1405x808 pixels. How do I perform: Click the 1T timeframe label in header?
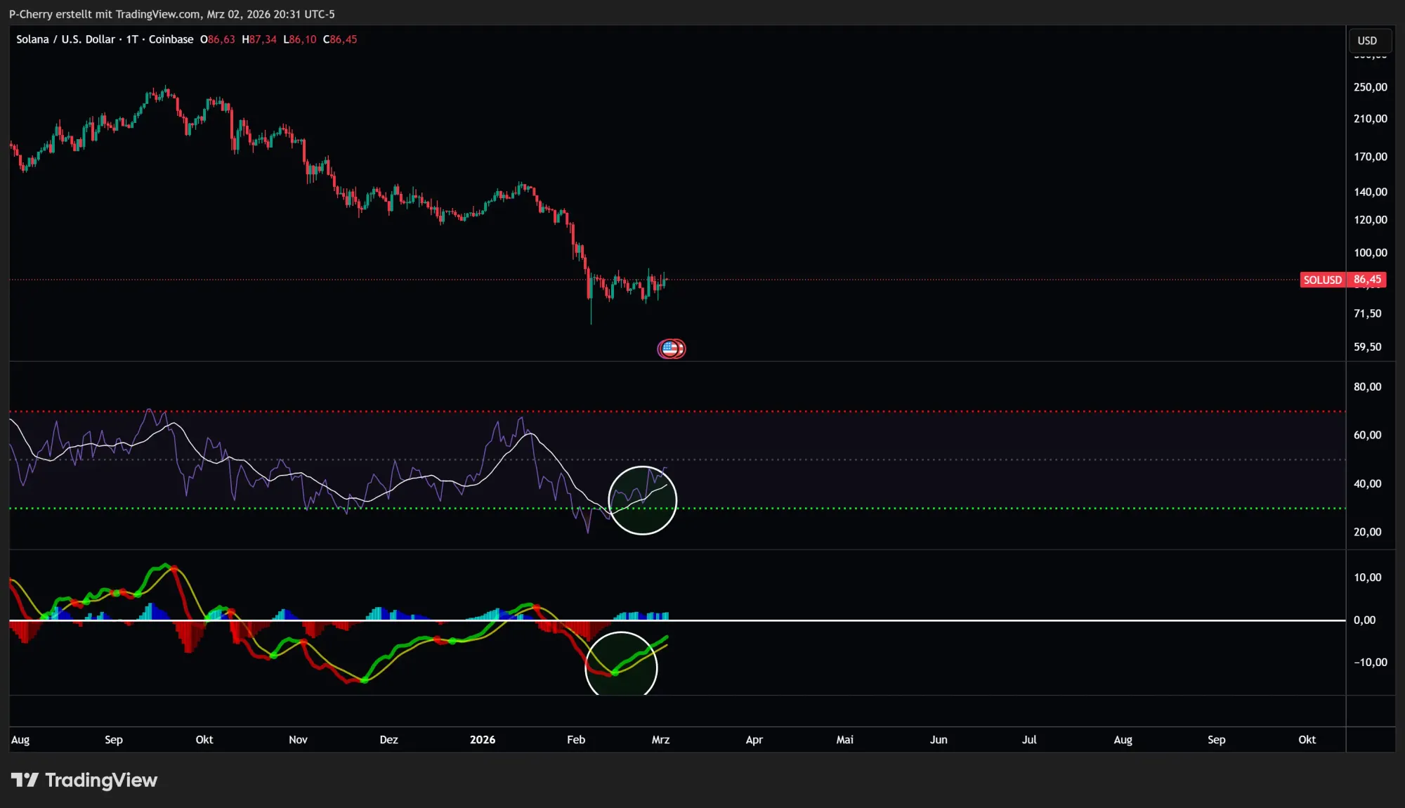132,39
